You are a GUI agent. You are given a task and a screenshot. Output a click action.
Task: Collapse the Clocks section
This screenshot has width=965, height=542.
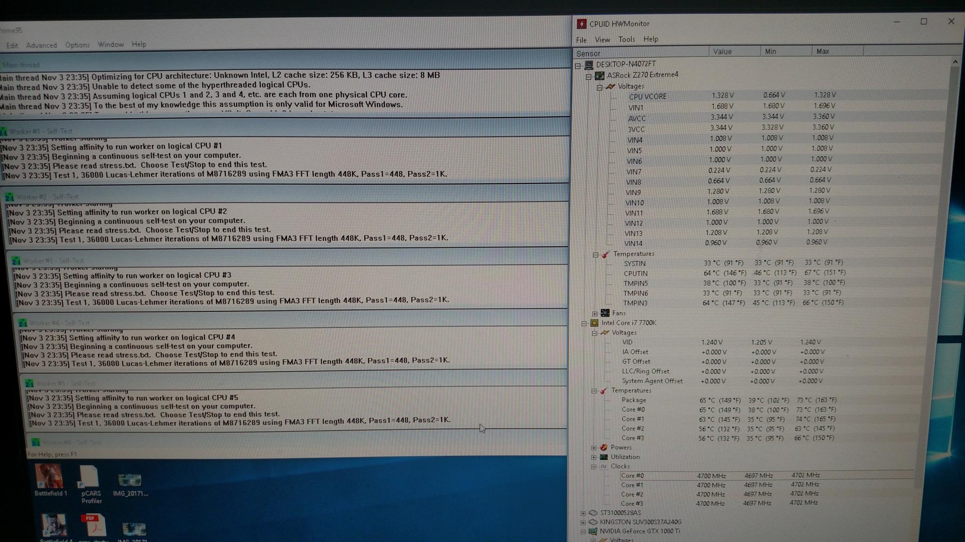(x=594, y=467)
